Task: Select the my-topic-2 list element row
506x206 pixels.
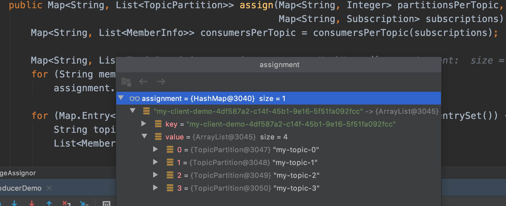Action: pyautogui.click(x=248, y=175)
